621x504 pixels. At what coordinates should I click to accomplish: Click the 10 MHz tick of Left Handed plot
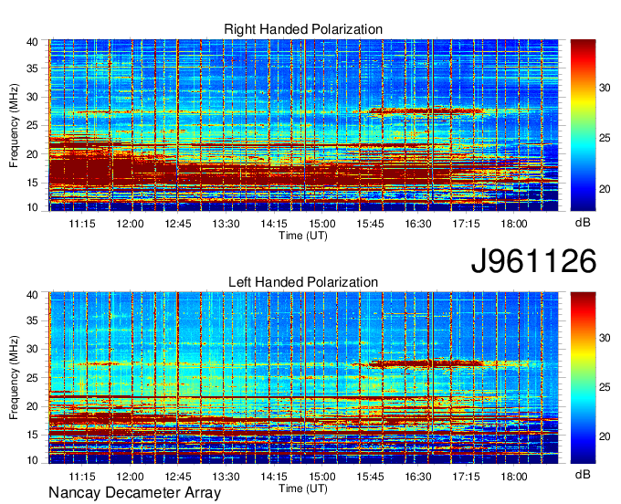point(32,460)
